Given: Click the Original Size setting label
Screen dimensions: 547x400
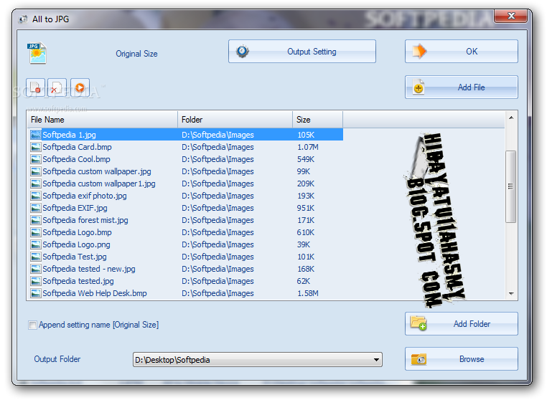Looking at the screenshot, I should click(x=136, y=54).
